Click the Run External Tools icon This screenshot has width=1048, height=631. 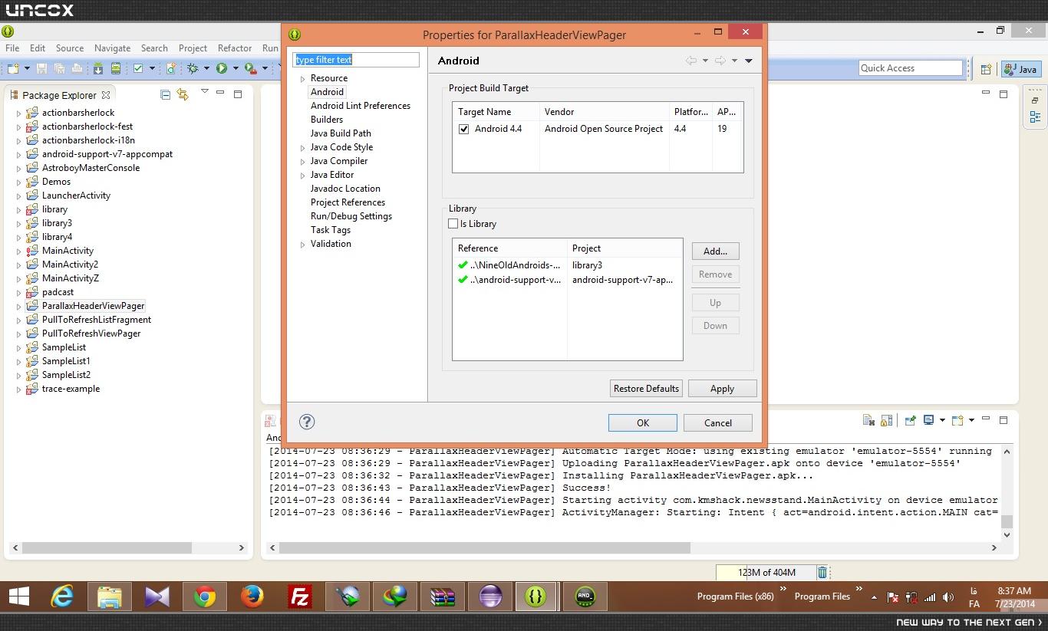coord(249,68)
